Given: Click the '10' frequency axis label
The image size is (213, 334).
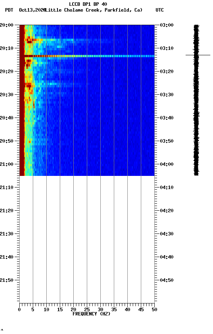Looking at the screenshot, I should coord(46,310).
